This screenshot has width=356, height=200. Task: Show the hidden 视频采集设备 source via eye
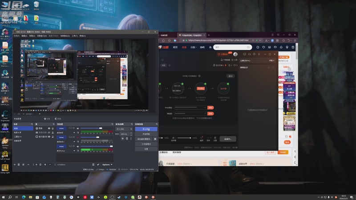coord(49,132)
